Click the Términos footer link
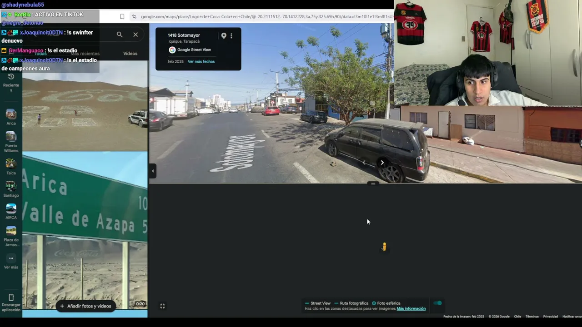Viewport: 582px width, 327px height. [x=532, y=317]
